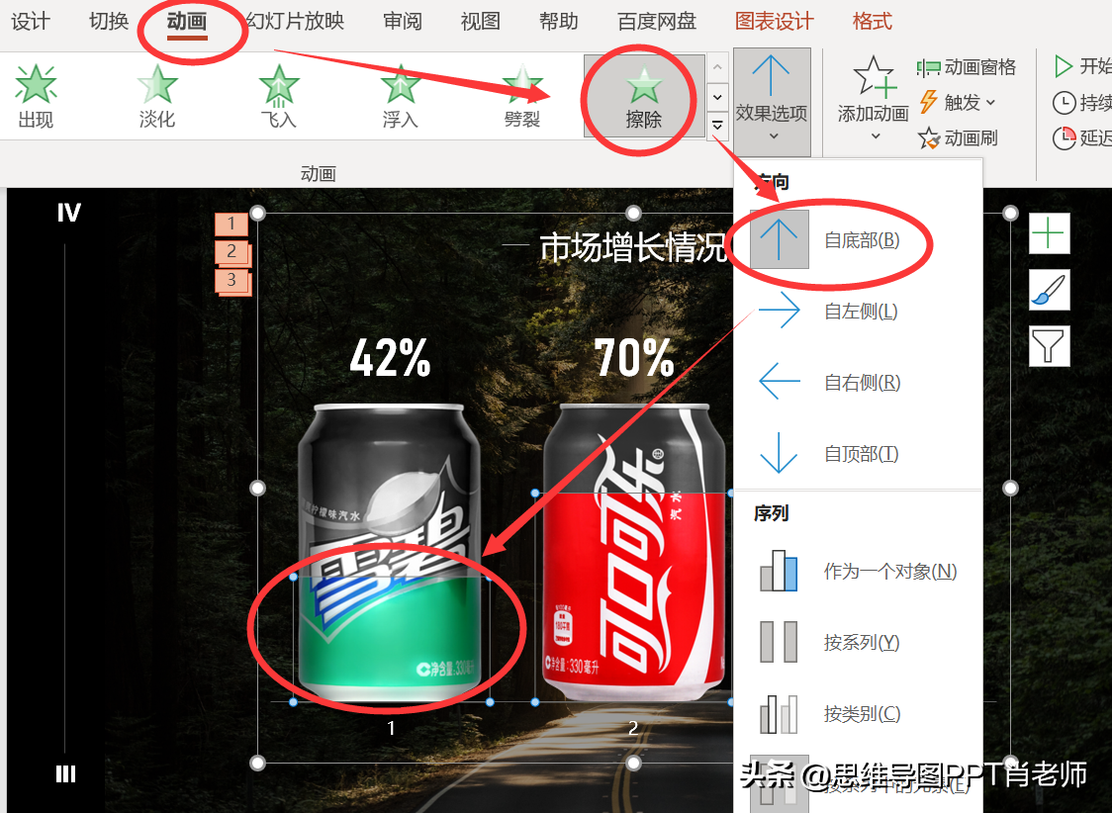Apply the 浮入 animation effect
This screenshot has width=1112, height=813.
[x=401, y=96]
